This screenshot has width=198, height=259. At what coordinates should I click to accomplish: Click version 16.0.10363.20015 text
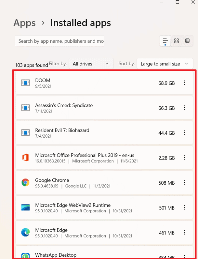(50, 161)
